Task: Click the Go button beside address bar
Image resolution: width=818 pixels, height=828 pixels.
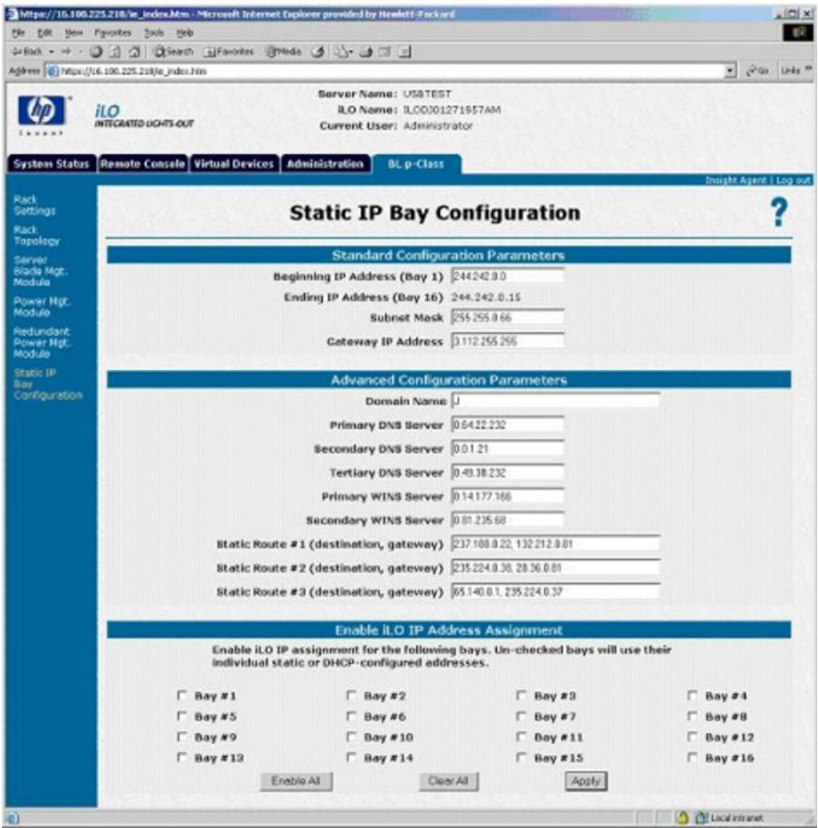Action: [757, 71]
